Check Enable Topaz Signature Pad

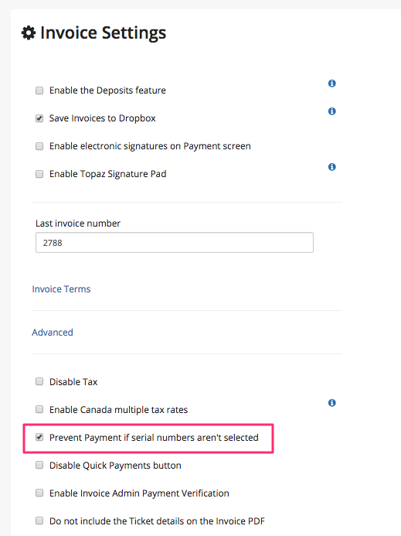(39, 174)
